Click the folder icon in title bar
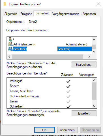 tap(5, 4)
